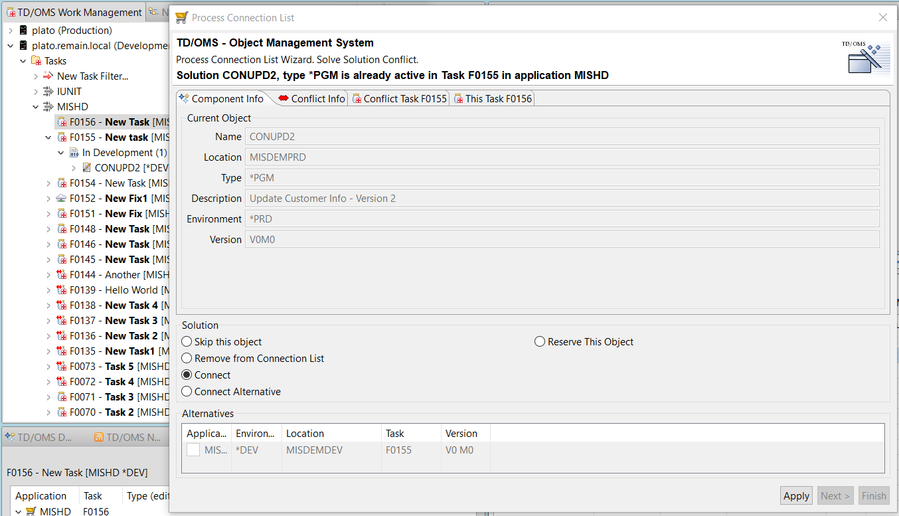The width and height of the screenshot is (899, 516).
Task: Click the F0152 New Fix1 task icon
Action: point(62,199)
